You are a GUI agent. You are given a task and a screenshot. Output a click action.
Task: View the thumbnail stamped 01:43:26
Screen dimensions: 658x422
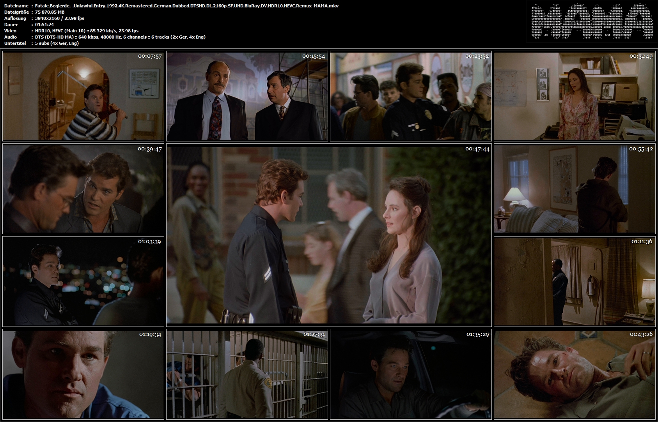point(575,374)
